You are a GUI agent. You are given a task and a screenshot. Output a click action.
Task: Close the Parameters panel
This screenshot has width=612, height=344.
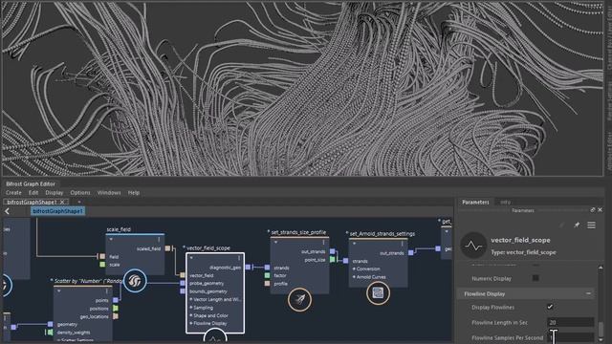(600, 210)
